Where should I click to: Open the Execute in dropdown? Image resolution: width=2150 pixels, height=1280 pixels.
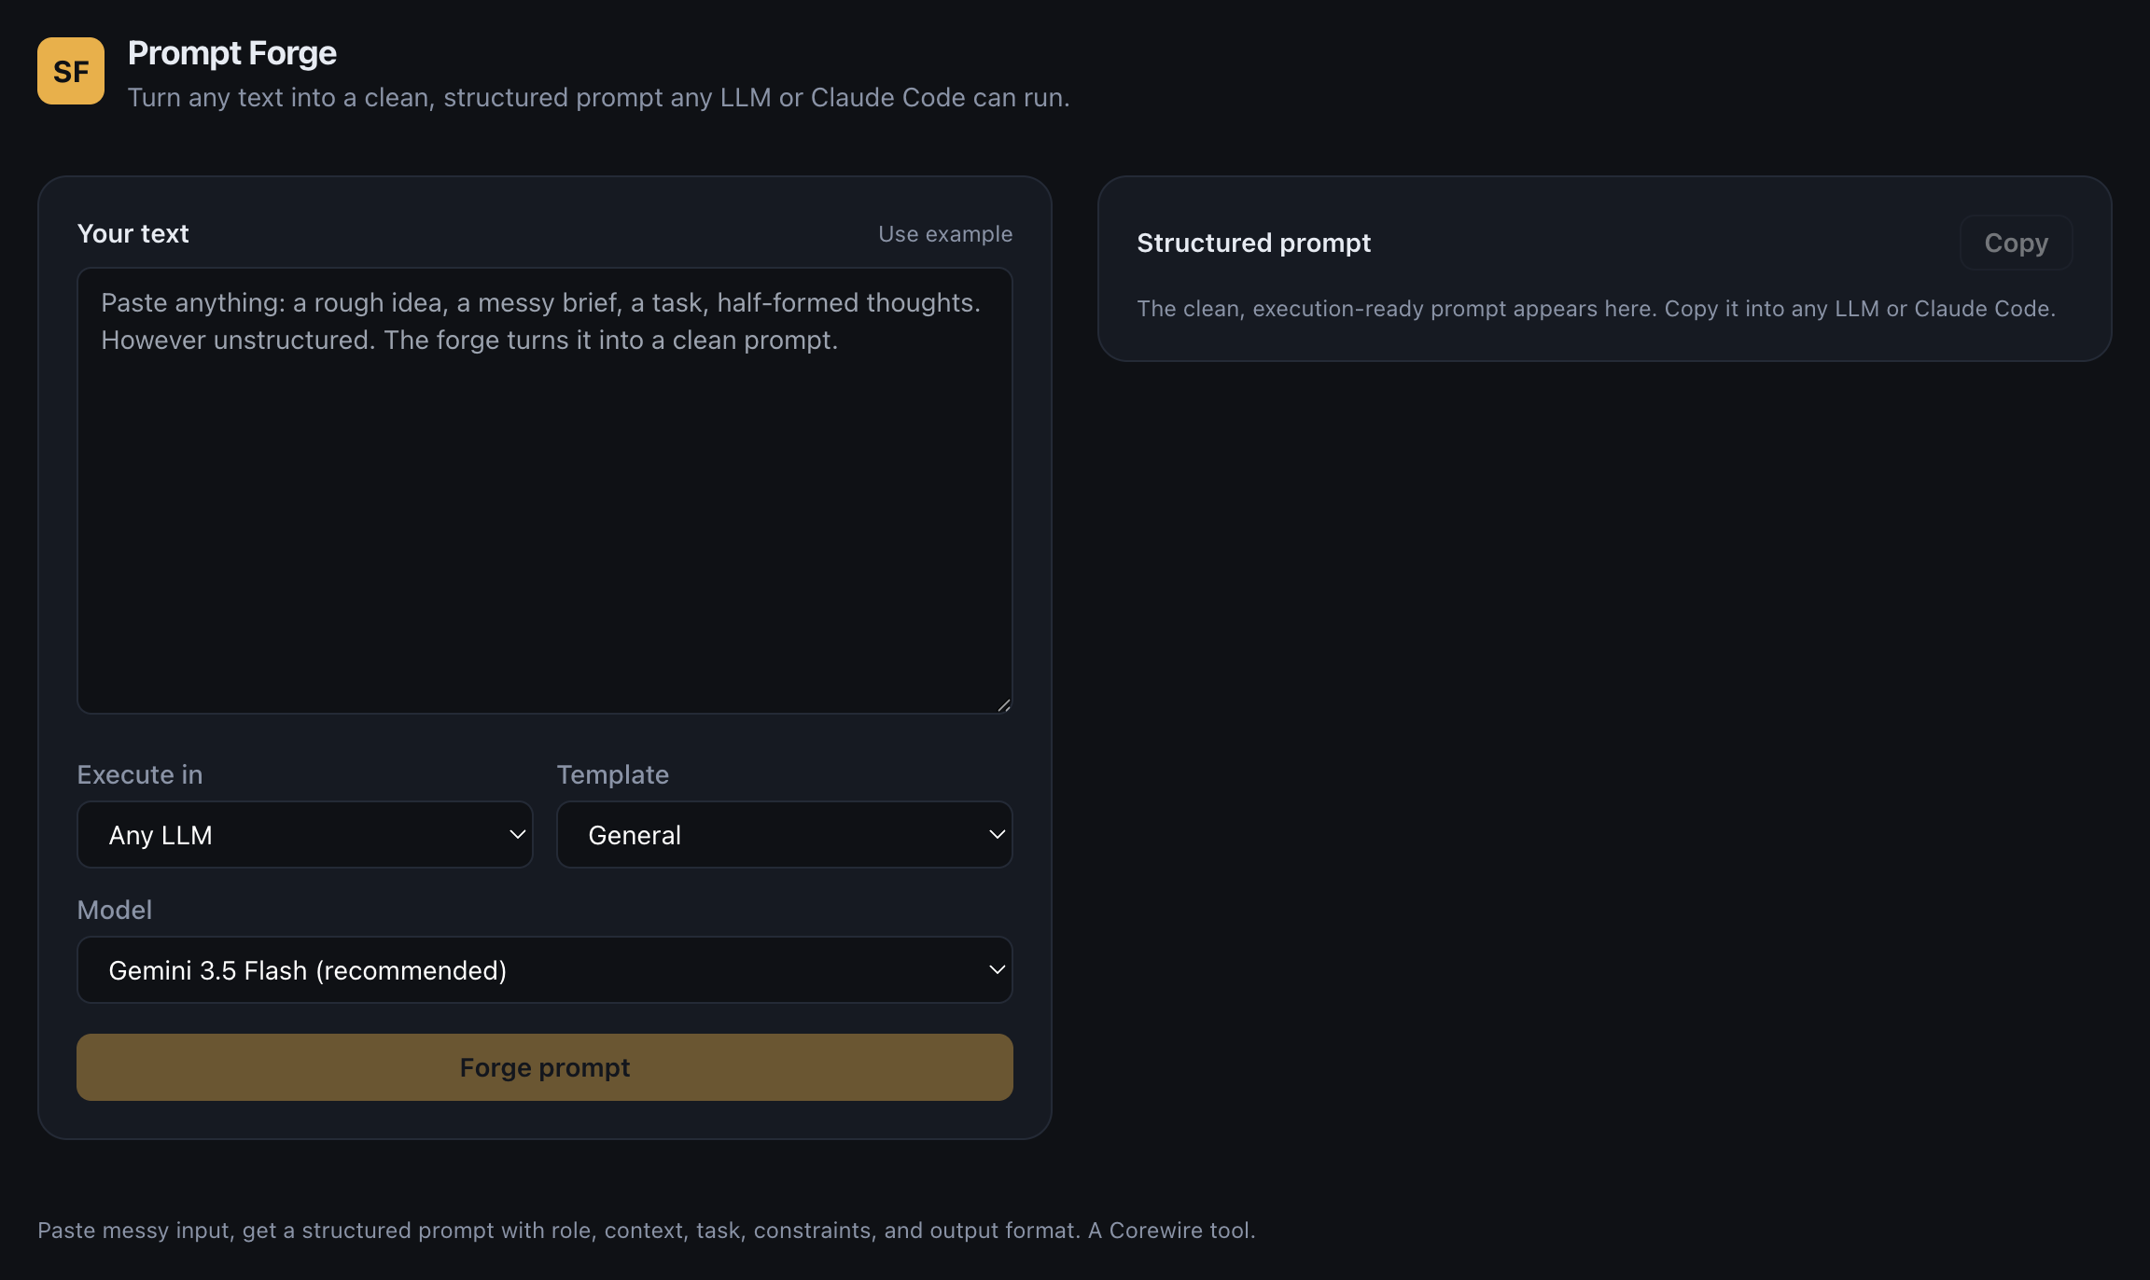pos(304,835)
